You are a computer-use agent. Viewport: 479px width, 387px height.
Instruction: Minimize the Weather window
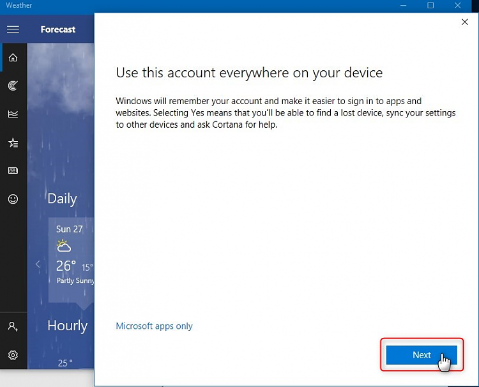(403, 6)
